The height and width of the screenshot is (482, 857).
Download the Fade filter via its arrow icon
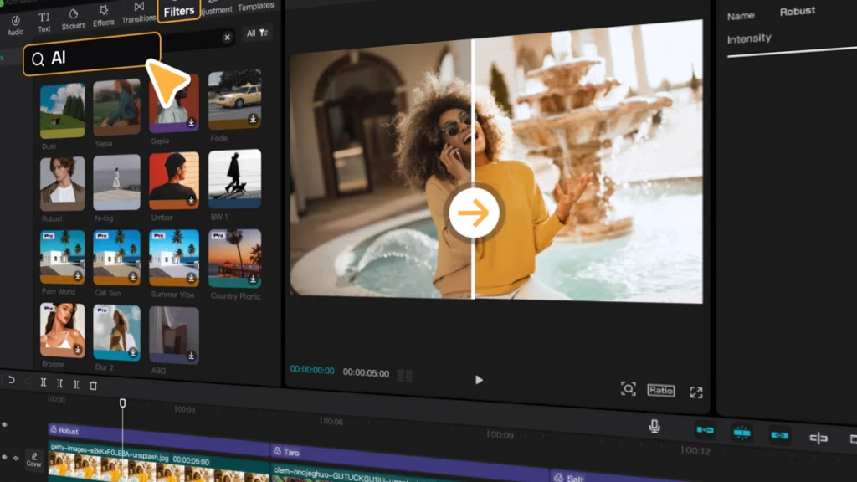click(x=253, y=119)
